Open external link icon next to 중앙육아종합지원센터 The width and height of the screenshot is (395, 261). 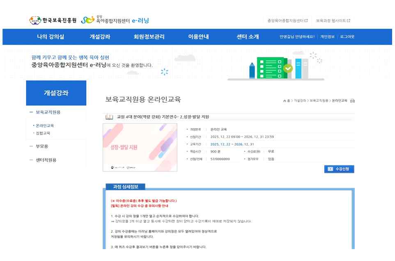(306, 20)
